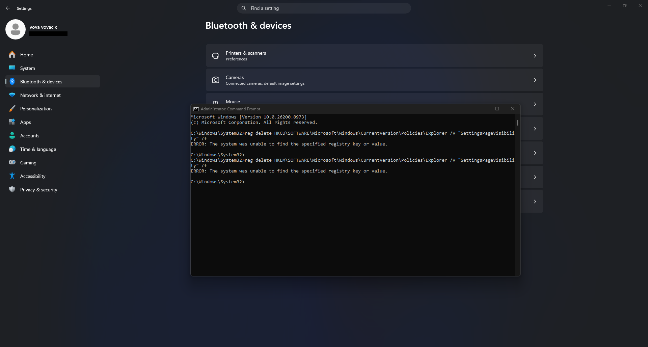
Task: Switch to Time & language settings
Action: (x=53, y=149)
